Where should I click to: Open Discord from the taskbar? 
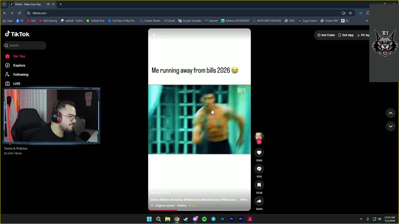coord(195,219)
